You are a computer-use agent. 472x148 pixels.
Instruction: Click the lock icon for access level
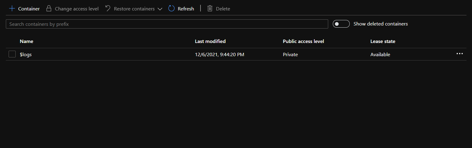[x=49, y=9]
